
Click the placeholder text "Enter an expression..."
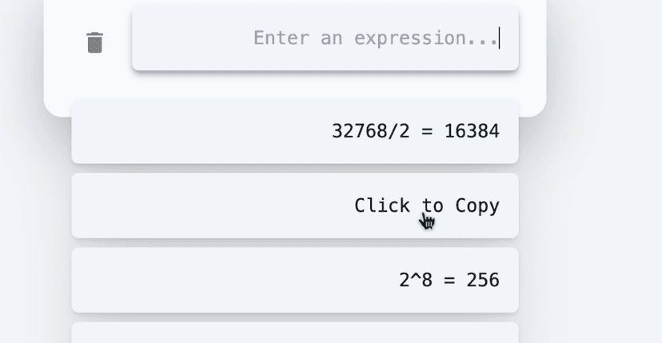(376, 38)
